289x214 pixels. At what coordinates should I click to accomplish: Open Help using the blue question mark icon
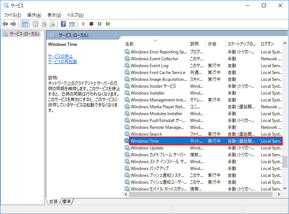point(63,24)
